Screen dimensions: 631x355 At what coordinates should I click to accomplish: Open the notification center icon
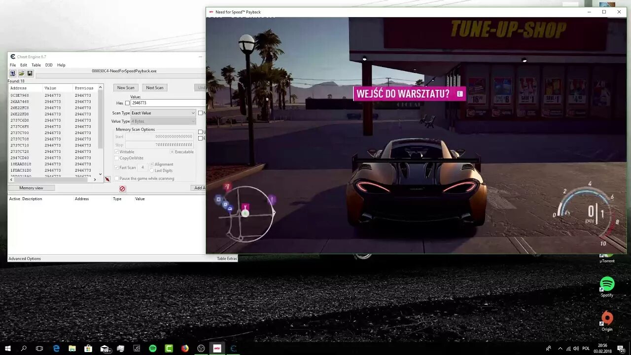(621, 348)
